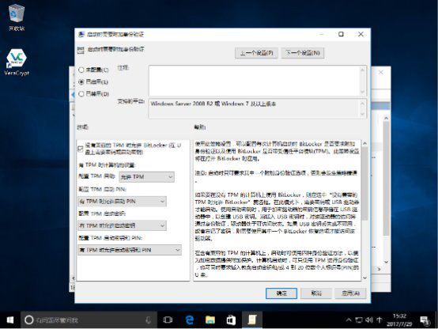Screen dimensions: 438x329
Task: Open the TPM startup key and PIN dropdown
Action: [130, 250]
